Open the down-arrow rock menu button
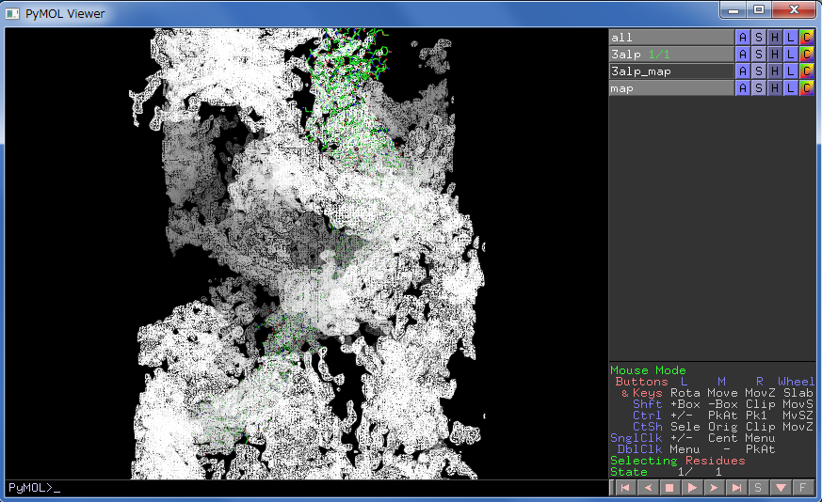Screen dimensions: 822x502 point(780,488)
